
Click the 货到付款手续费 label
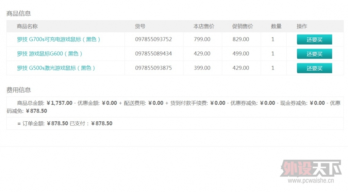tap(189, 103)
